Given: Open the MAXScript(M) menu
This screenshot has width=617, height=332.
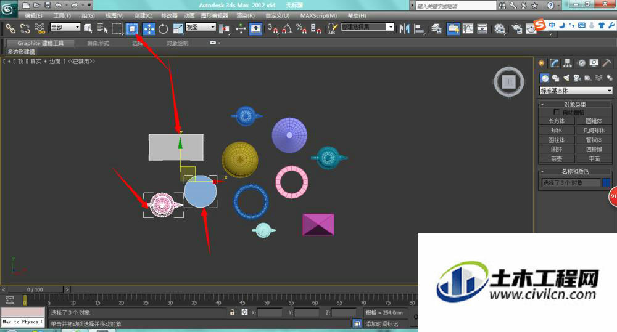Looking at the screenshot, I should 319,16.
